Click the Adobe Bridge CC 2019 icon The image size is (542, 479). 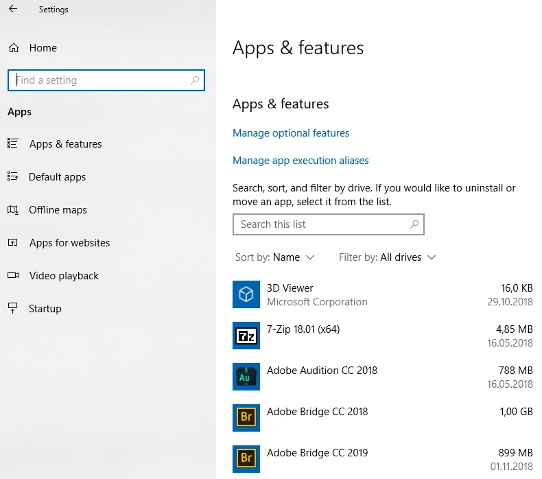point(246,459)
